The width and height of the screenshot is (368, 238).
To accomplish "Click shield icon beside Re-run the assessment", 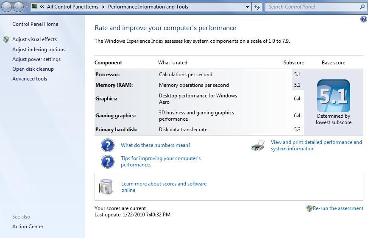I will pyautogui.click(x=309, y=208).
